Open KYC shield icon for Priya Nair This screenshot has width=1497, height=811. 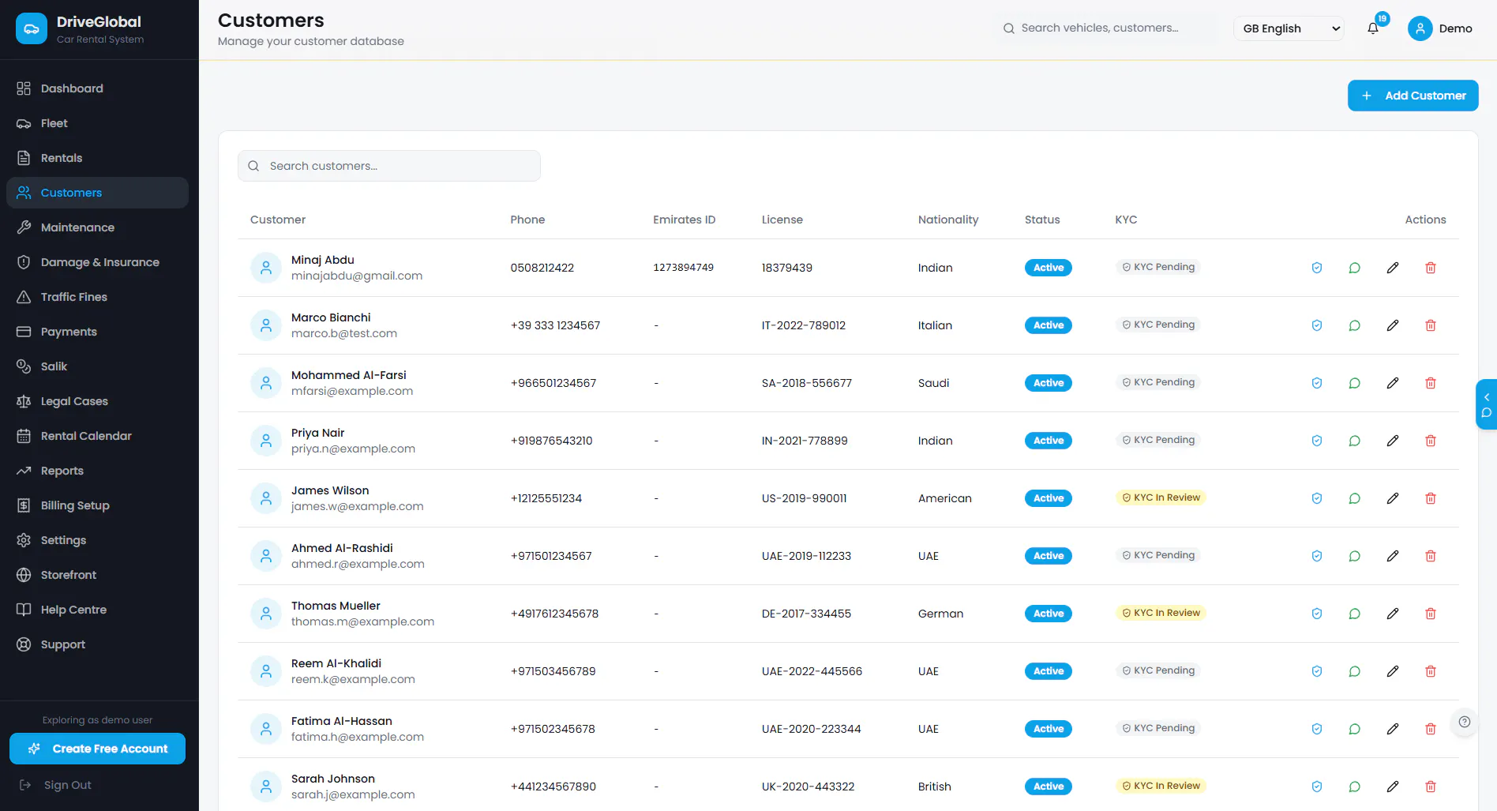click(x=1316, y=441)
